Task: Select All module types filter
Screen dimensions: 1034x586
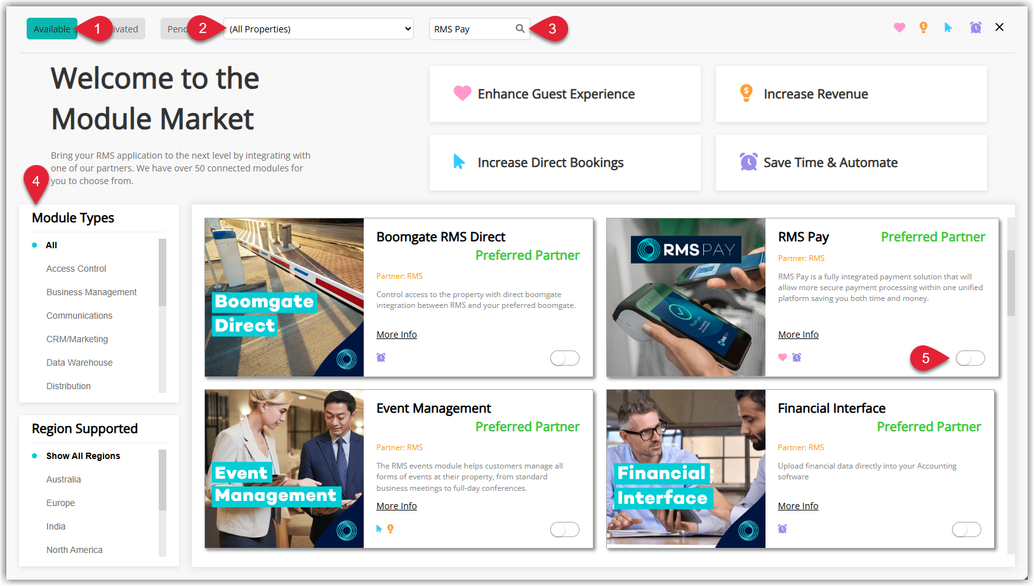Action: (51, 245)
